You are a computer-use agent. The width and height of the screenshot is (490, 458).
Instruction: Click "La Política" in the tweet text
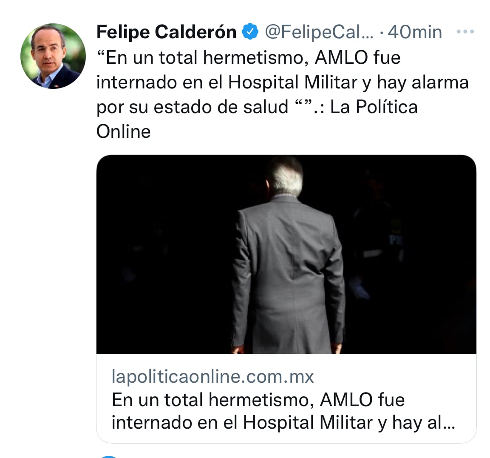(374, 107)
